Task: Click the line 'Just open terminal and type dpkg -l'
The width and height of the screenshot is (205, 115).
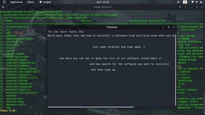Action: pos(119,47)
